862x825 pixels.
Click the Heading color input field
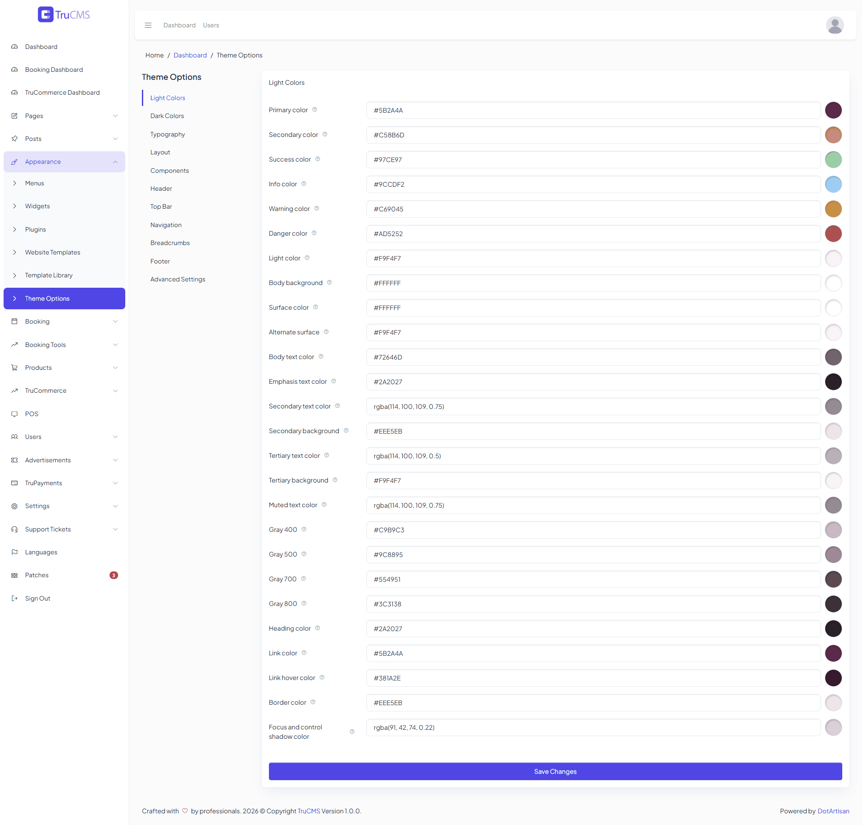coord(594,628)
